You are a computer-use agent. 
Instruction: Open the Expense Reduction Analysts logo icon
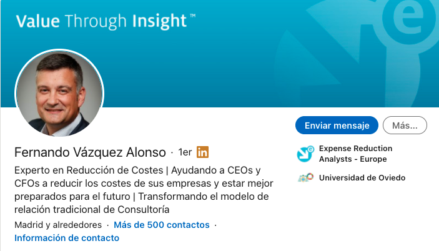(305, 154)
